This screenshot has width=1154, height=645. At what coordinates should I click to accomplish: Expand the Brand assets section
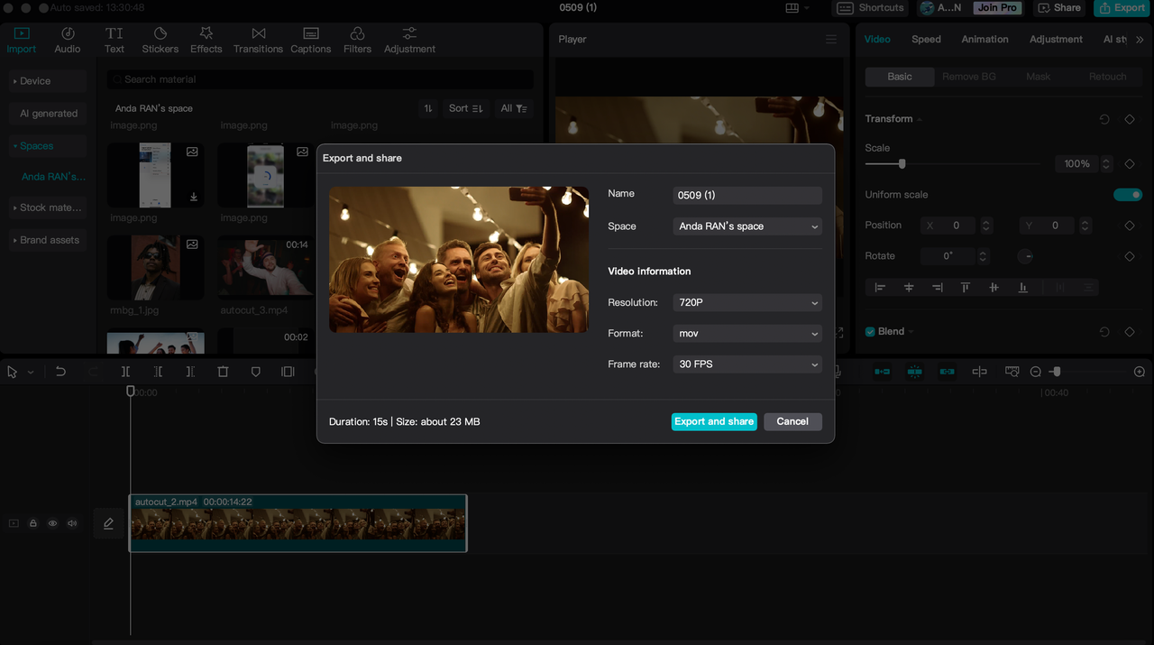pos(47,240)
